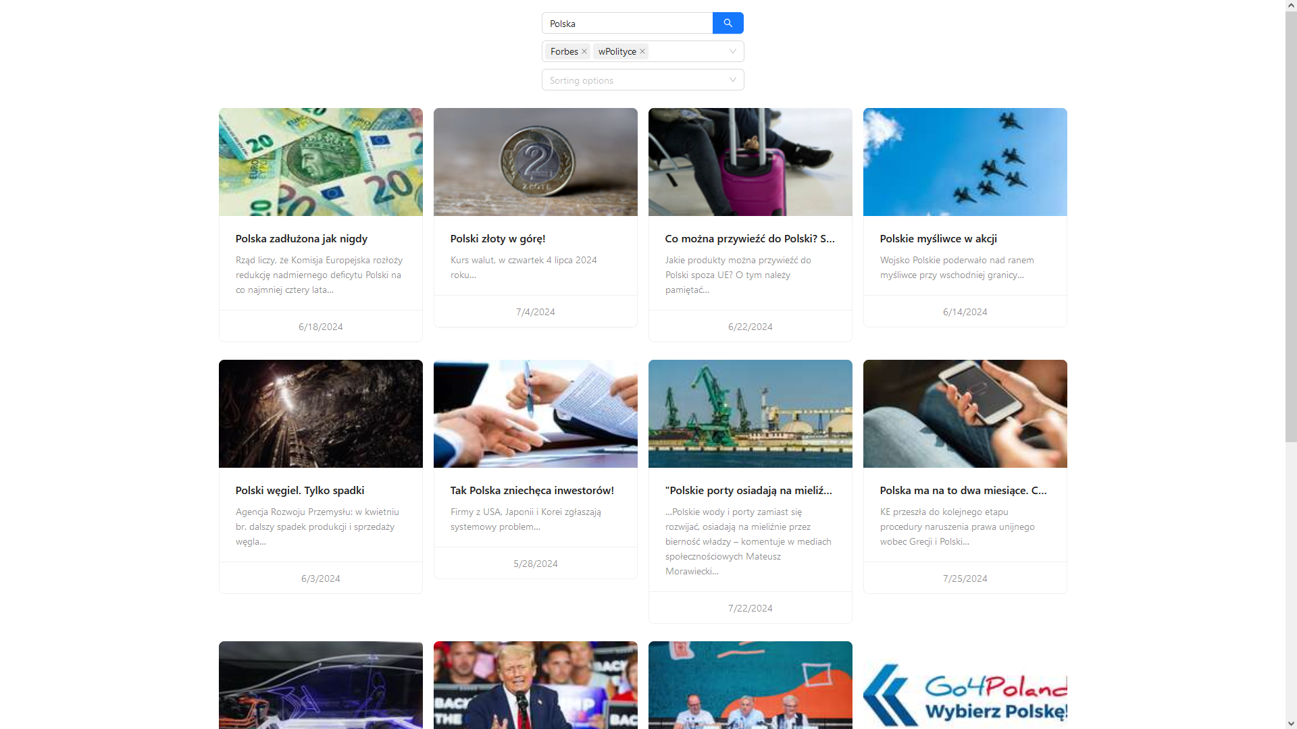Click the blue search magnifier button
The image size is (1297, 729).
(x=728, y=23)
